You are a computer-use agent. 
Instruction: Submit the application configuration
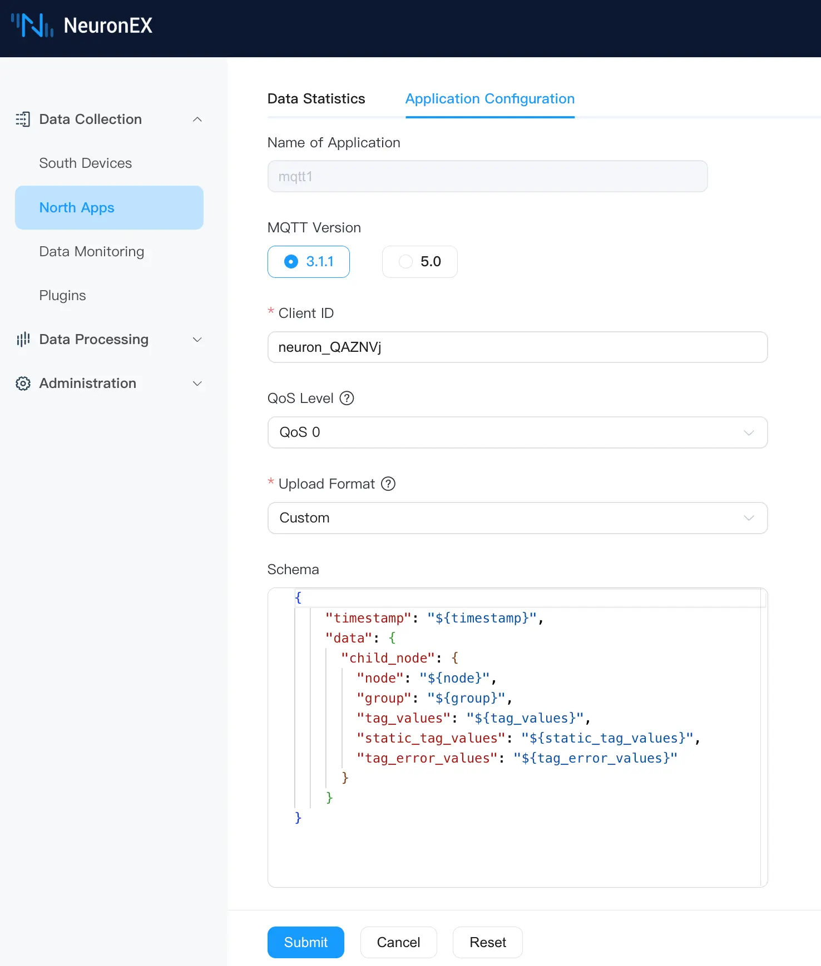305,943
